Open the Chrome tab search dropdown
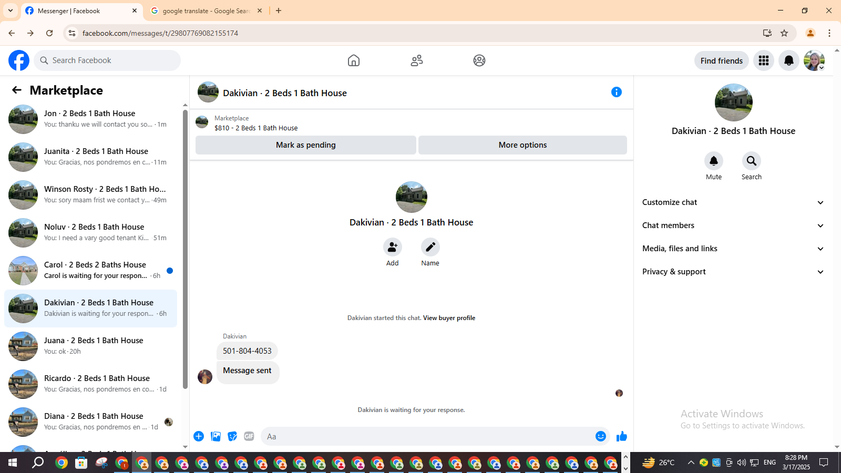 (x=11, y=11)
